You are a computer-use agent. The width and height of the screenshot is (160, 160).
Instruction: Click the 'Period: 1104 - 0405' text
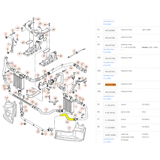150,47
